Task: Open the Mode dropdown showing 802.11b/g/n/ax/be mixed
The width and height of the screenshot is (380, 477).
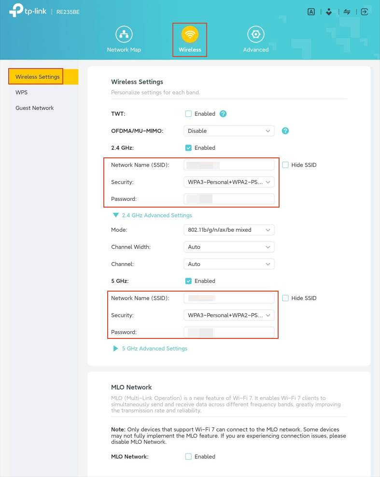Action: pyautogui.click(x=229, y=230)
